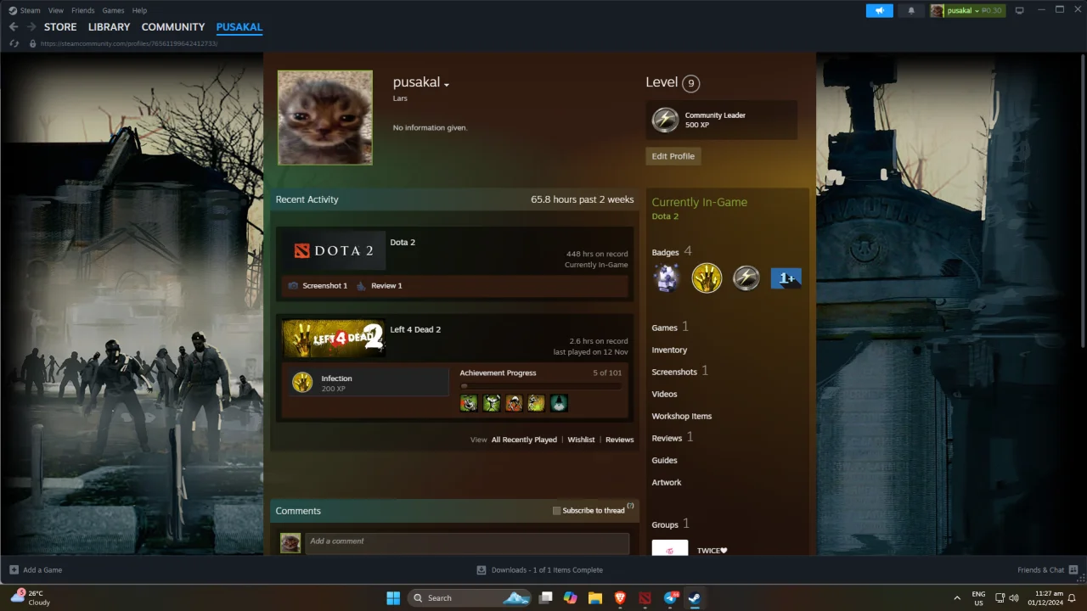Click the Infection badge icon under Left 4 Dead 2
1087x611 pixels.
[x=302, y=383]
